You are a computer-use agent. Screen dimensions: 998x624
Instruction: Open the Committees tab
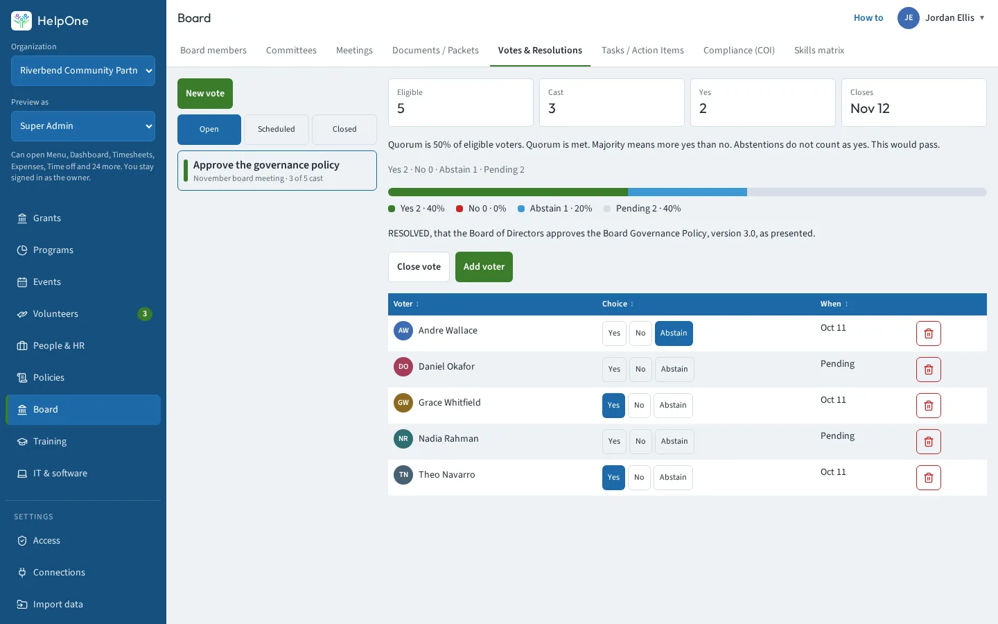pos(291,51)
